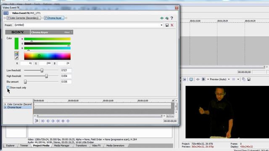Select Chroma Keyer plug-in chain button
This screenshot has height=151, width=269.
[54, 18]
